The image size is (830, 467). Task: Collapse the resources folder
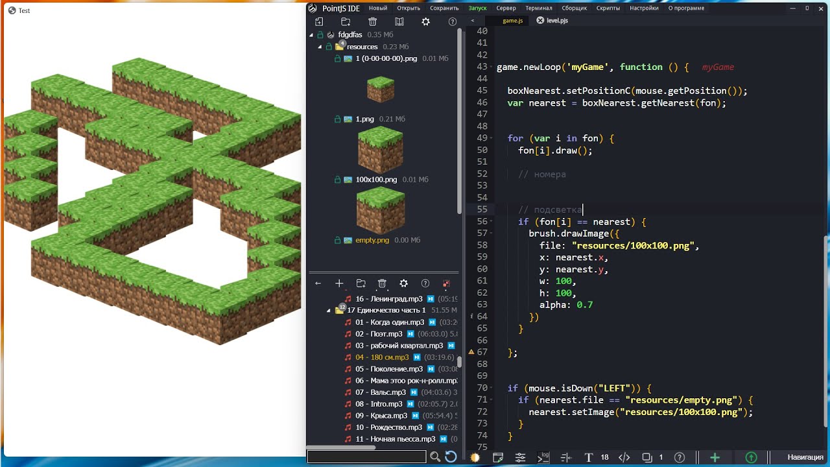coord(320,47)
